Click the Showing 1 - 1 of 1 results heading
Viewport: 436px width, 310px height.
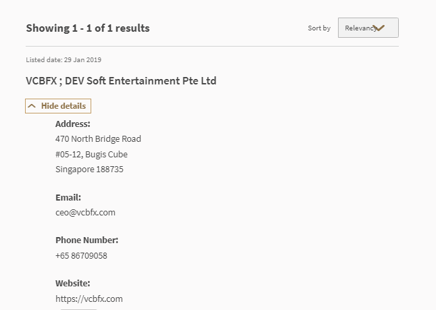(x=88, y=28)
